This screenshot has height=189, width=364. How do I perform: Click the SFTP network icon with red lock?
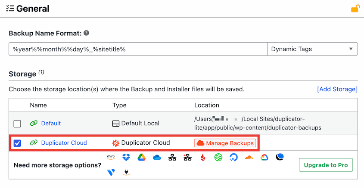(187, 158)
